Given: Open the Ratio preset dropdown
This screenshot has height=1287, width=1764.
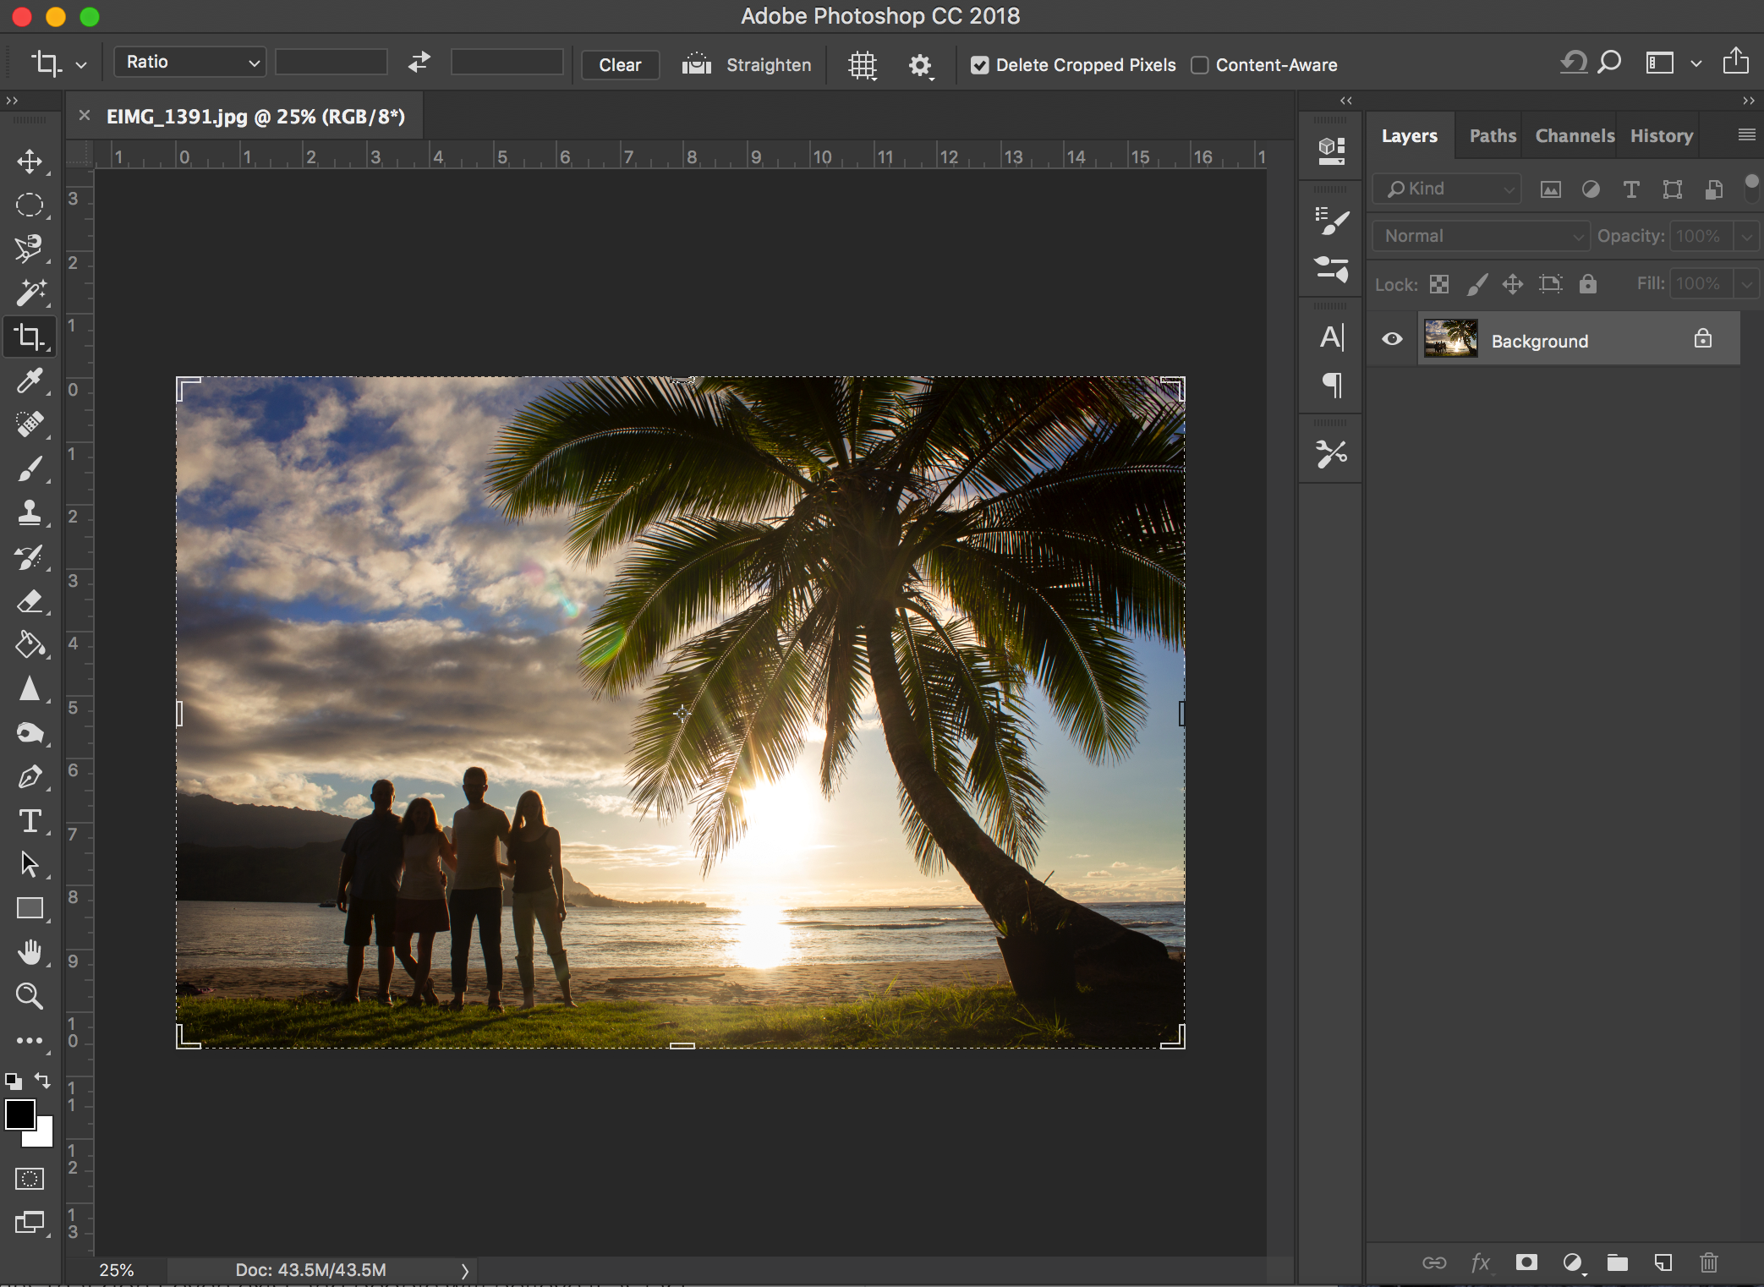Looking at the screenshot, I should click(x=190, y=63).
